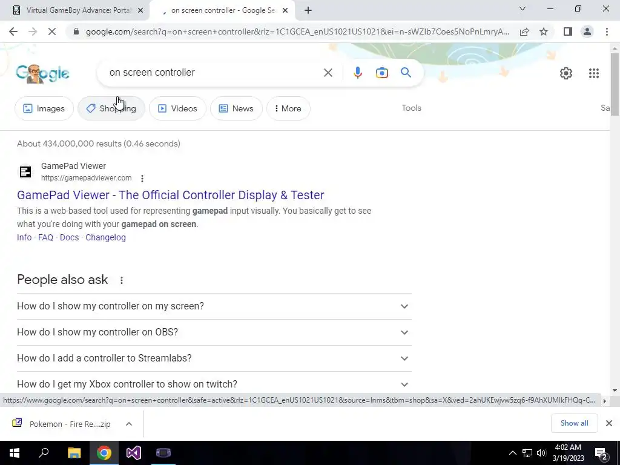Open a new tab with the plus button
Image resolution: width=620 pixels, height=465 pixels.
click(x=308, y=11)
